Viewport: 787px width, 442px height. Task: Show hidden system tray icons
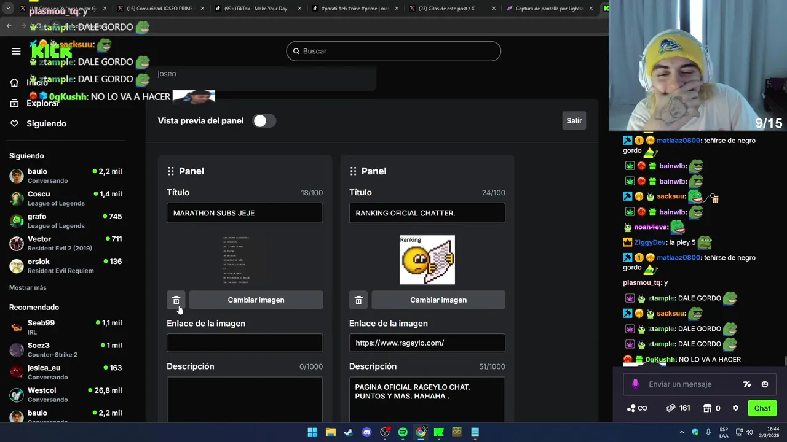pyautogui.click(x=682, y=432)
